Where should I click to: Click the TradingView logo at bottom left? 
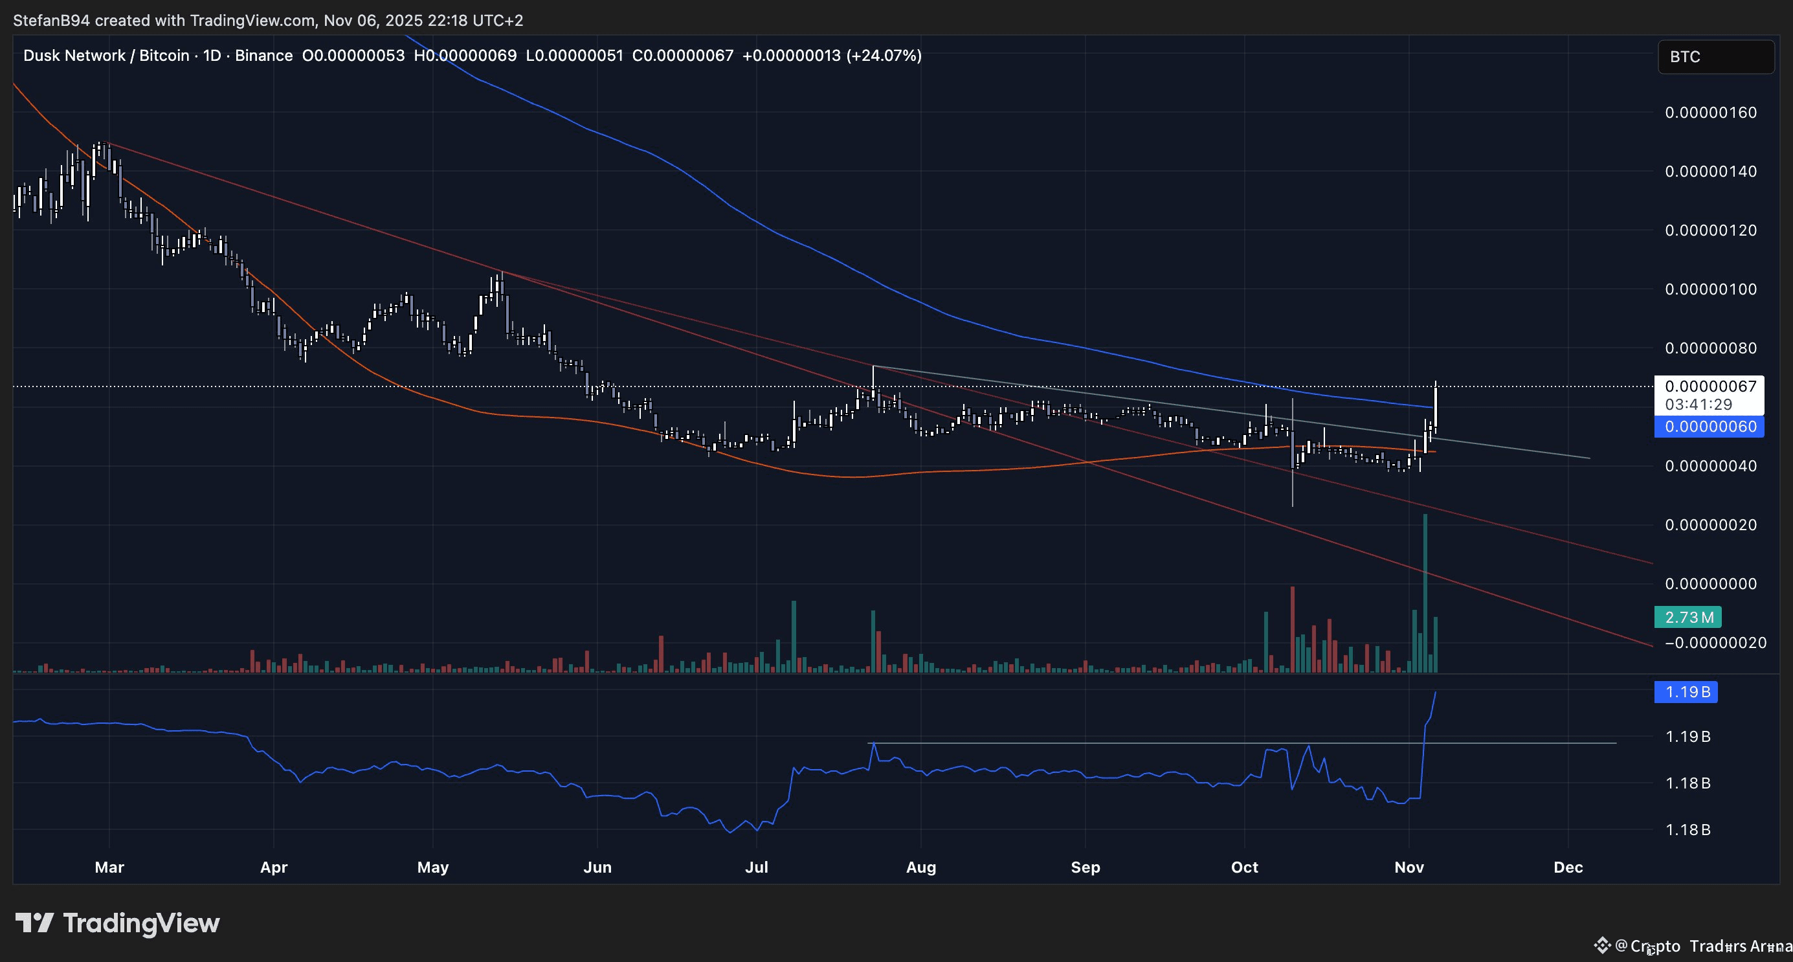(x=117, y=923)
